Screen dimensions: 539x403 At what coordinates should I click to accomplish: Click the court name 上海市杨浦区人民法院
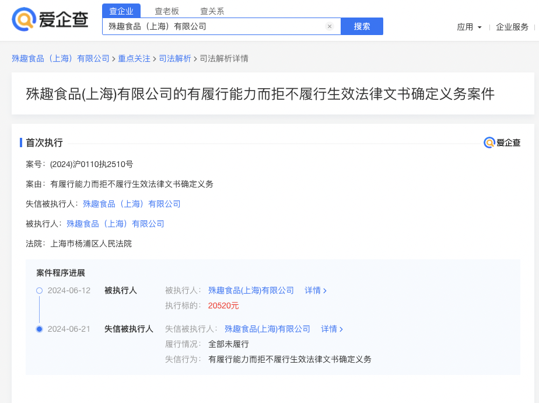click(91, 244)
